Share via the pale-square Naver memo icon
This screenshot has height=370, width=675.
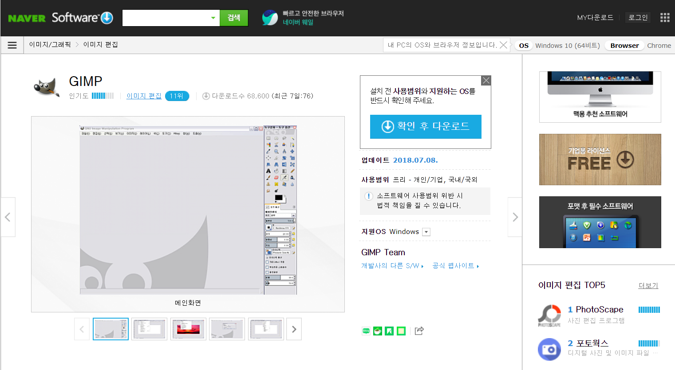401,331
